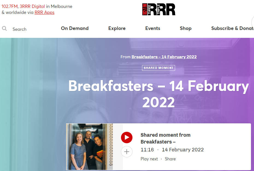Image resolution: width=254 pixels, height=171 pixels.
Task: Open the Subscribe & Donate menu
Action: click(x=232, y=28)
